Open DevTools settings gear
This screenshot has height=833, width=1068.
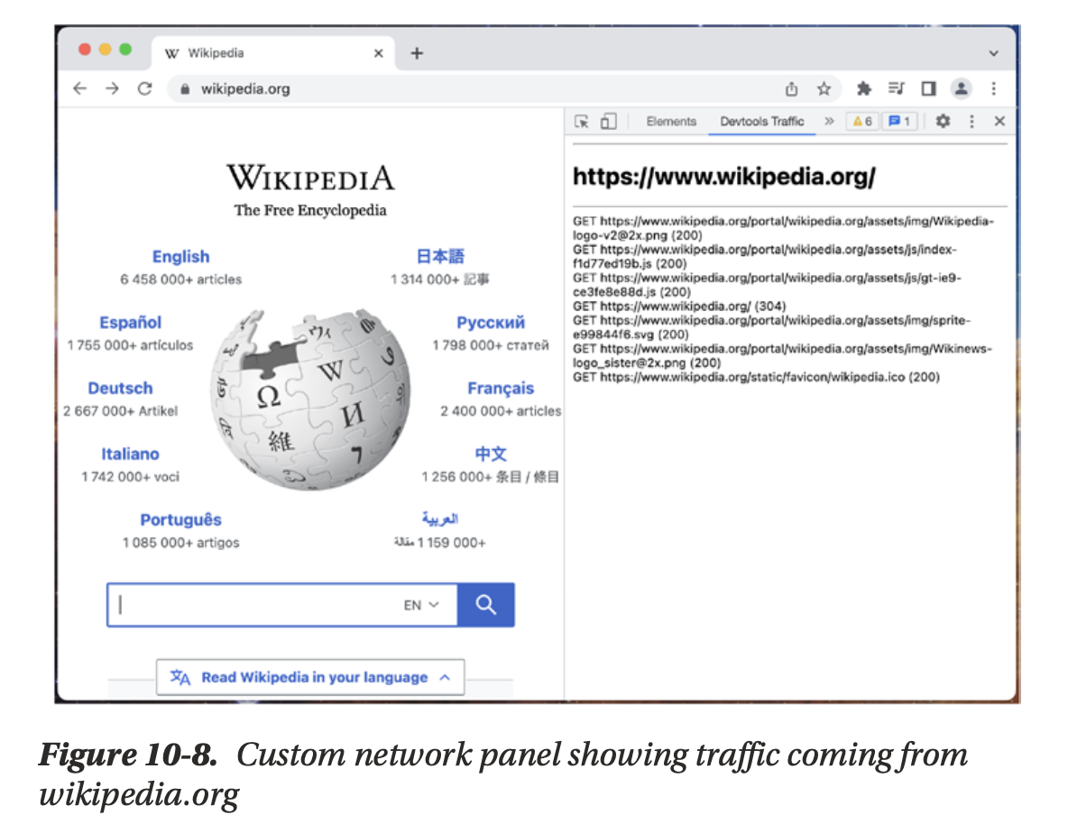943,121
